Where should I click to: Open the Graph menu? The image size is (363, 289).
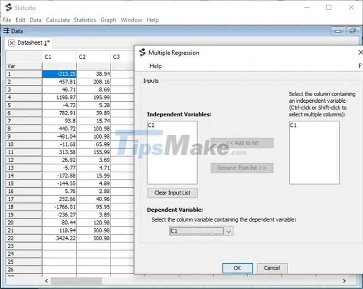[x=108, y=20]
